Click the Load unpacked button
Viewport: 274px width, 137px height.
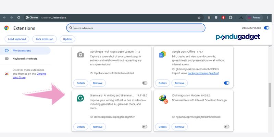tap(17, 39)
